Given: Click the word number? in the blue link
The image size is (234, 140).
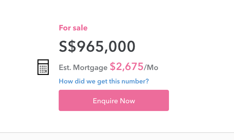Looking at the screenshot, I should [135, 81].
